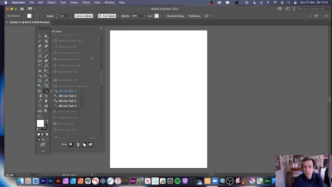The width and height of the screenshot is (332, 187).
Task: Open the fill color dropdown arrow
Action: pyautogui.click(x=33, y=16)
